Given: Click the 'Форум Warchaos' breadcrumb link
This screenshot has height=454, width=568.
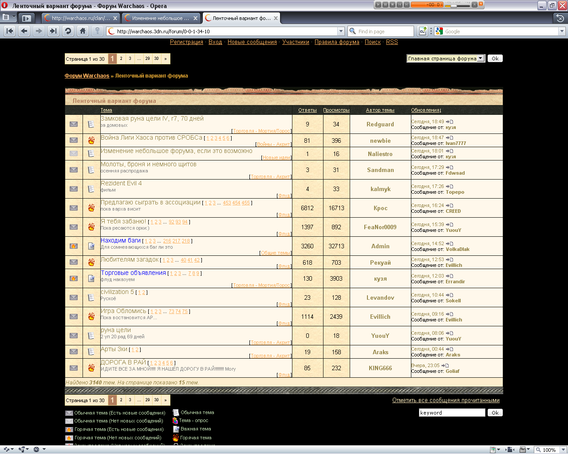Looking at the screenshot, I should [87, 76].
